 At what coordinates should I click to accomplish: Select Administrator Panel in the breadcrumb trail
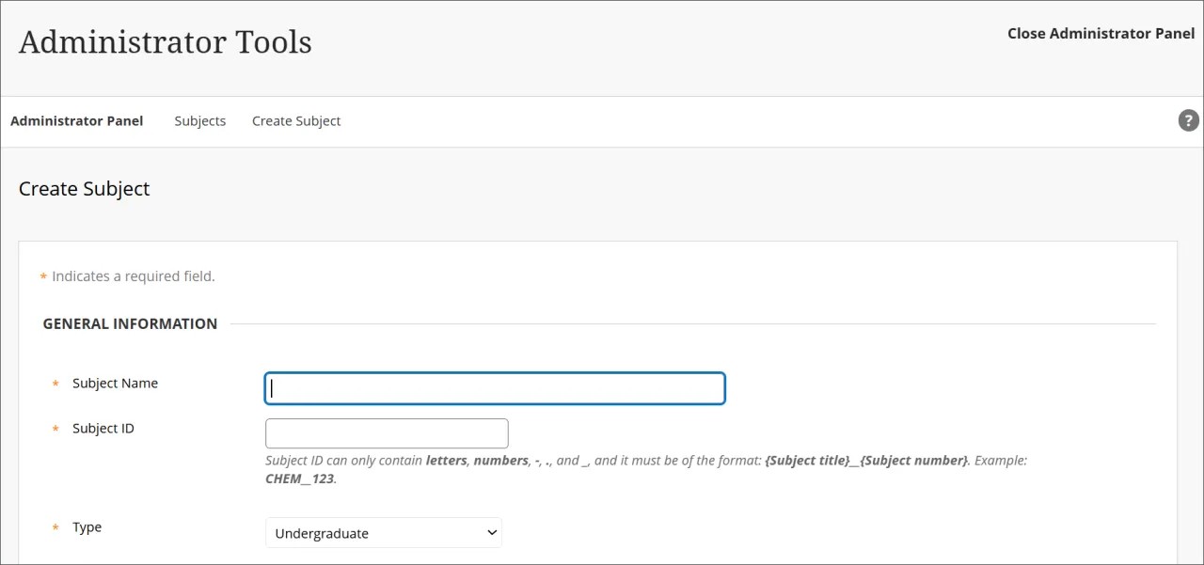tap(76, 120)
